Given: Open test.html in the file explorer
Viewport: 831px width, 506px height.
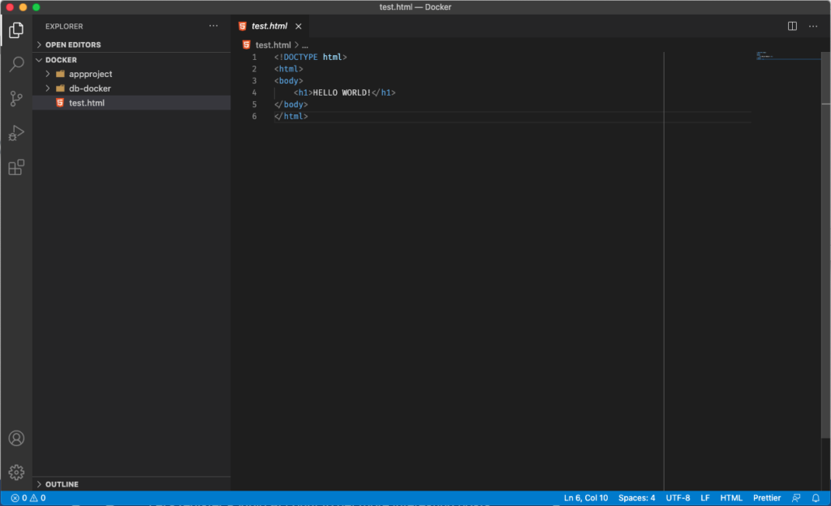Looking at the screenshot, I should click(86, 103).
